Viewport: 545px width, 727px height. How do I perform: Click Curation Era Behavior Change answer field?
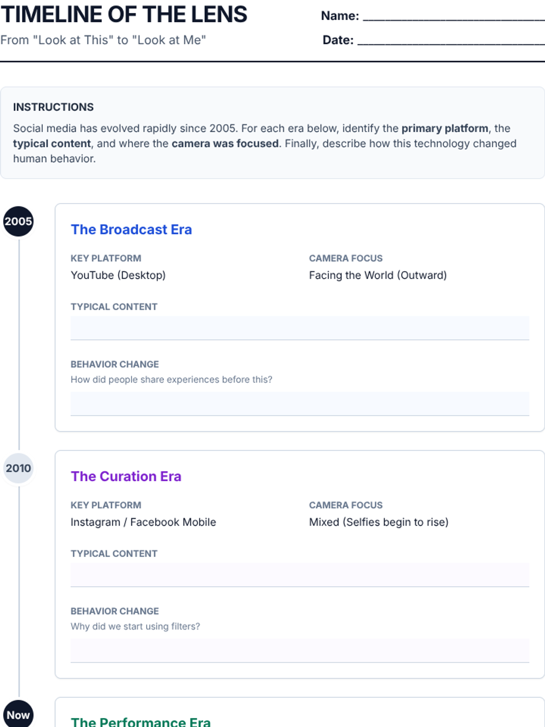click(300, 650)
